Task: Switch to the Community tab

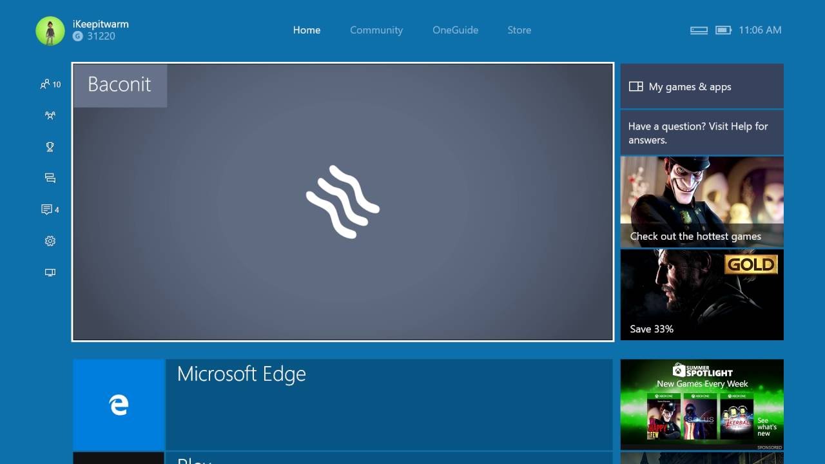Action: (376, 30)
